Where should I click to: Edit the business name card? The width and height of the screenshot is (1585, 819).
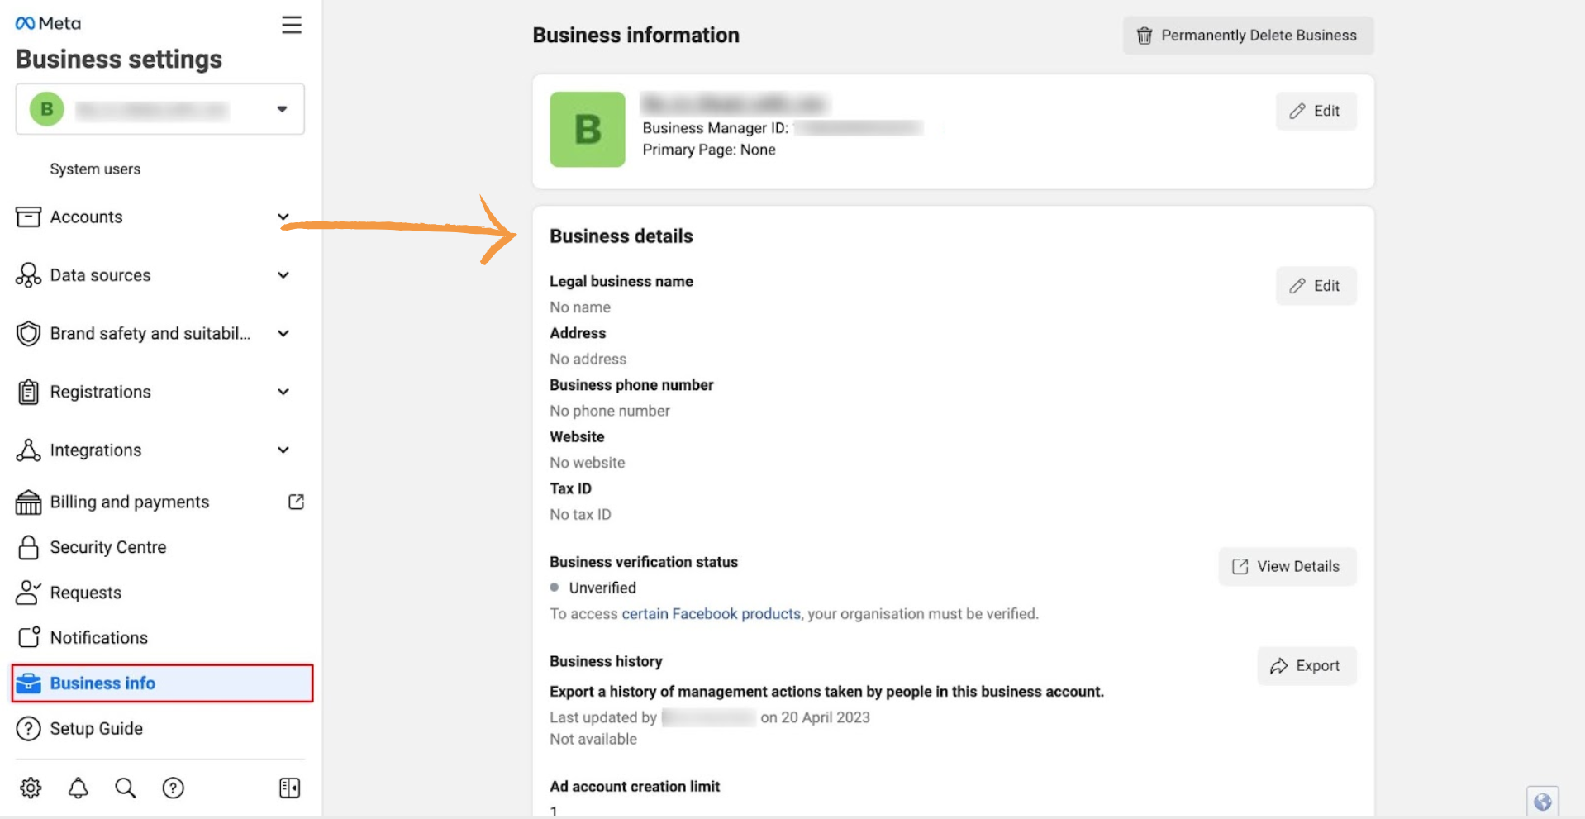1316,111
